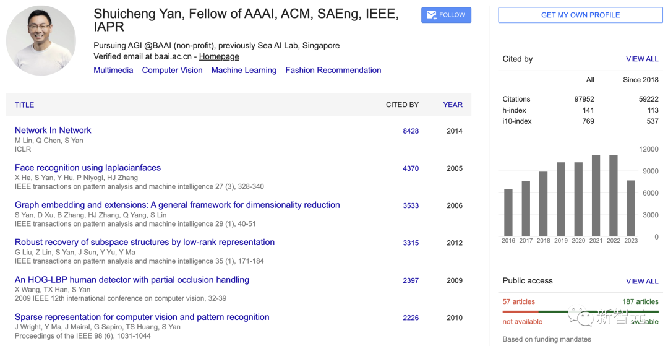Click View All in Cited by section

[x=642, y=59]
